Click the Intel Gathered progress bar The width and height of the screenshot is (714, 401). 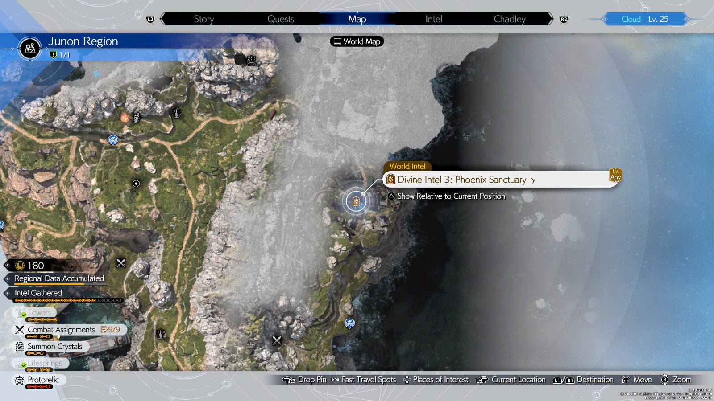[68, 301]
